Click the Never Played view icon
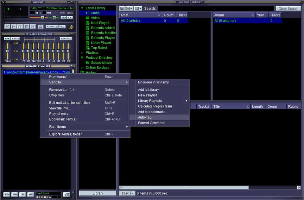This screenshot has height=200, width=304. click(87, 43)
